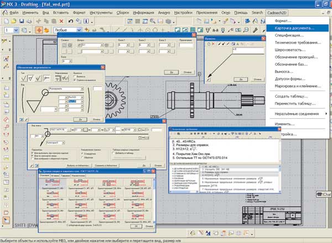Click the Print icon in toolbar
The height and width of the screenshot is (243, 332).
29,21
